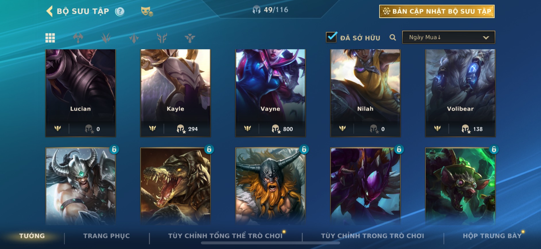Select the Nilah champion card
This screenshot has height=249, width=541.
coord(365,93)
